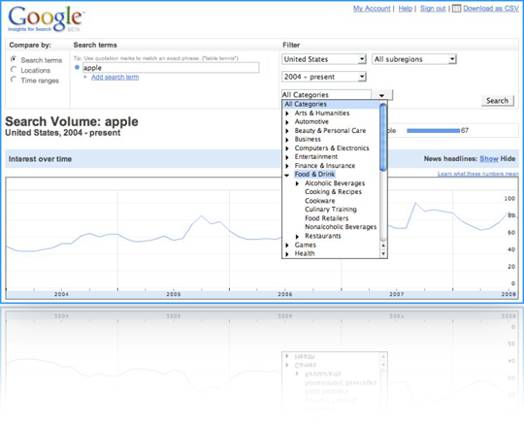
Task: Click the Search button
Action: 497,101
